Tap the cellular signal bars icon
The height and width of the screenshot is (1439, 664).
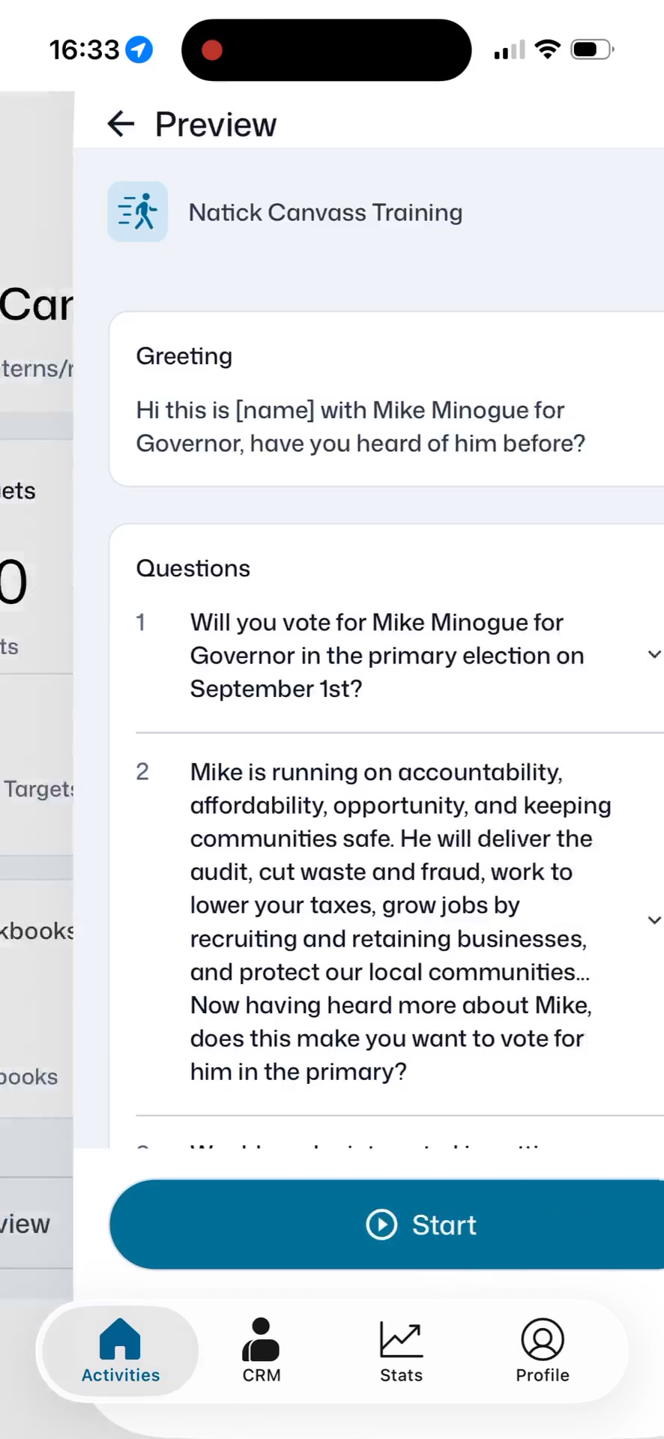[x=510, y=50]
